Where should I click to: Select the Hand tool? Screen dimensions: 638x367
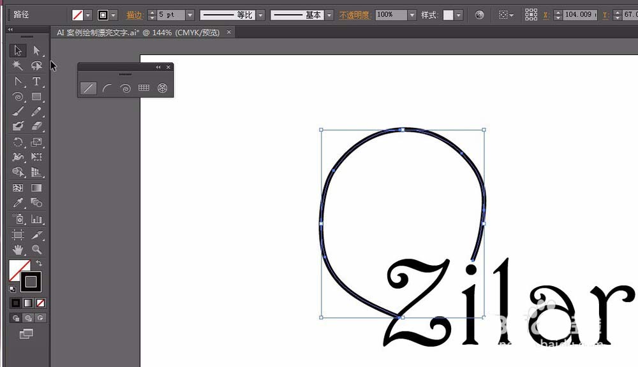pyautogui.click(x=17, y=249)
